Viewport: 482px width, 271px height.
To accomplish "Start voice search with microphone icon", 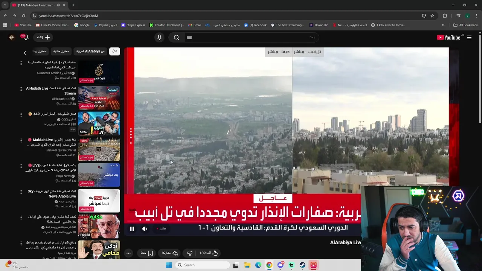I will click(159, 37).
